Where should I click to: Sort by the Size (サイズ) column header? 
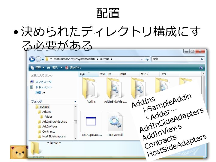pos(149,74)
